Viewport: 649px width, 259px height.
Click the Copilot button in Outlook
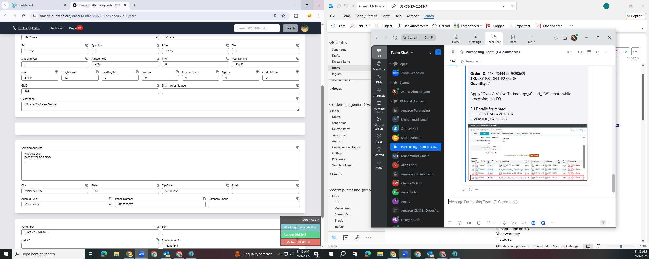click(x=636, y=16)
